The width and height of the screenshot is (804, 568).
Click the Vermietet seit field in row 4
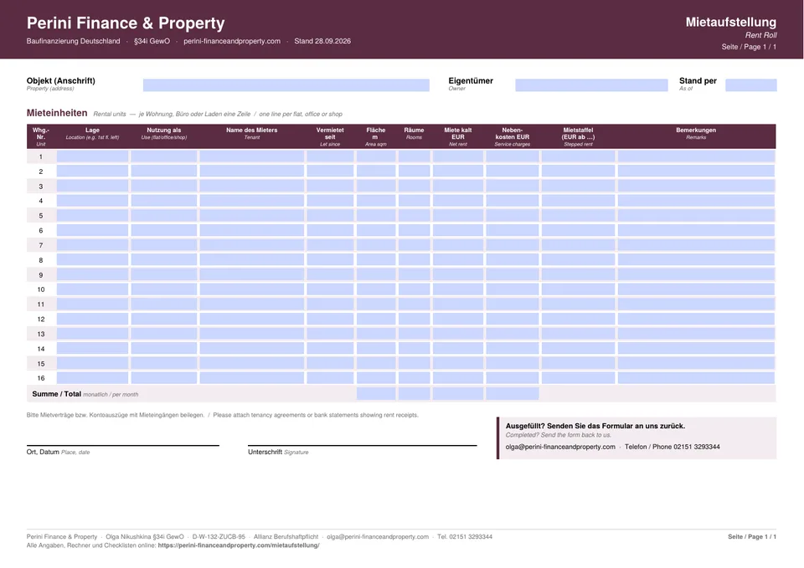coord(330,201)
